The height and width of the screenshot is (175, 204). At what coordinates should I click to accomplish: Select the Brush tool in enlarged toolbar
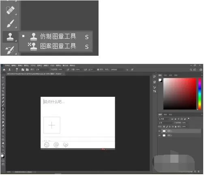(10, 23)
